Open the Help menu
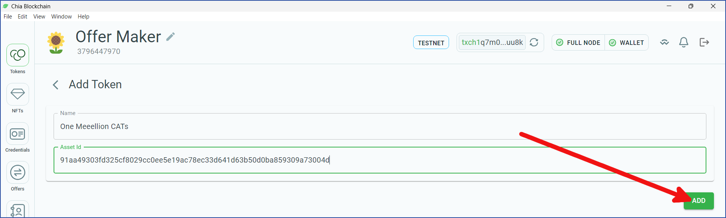Image resolution: width=726 pixels, height=218 pixels. click(83, 17)
